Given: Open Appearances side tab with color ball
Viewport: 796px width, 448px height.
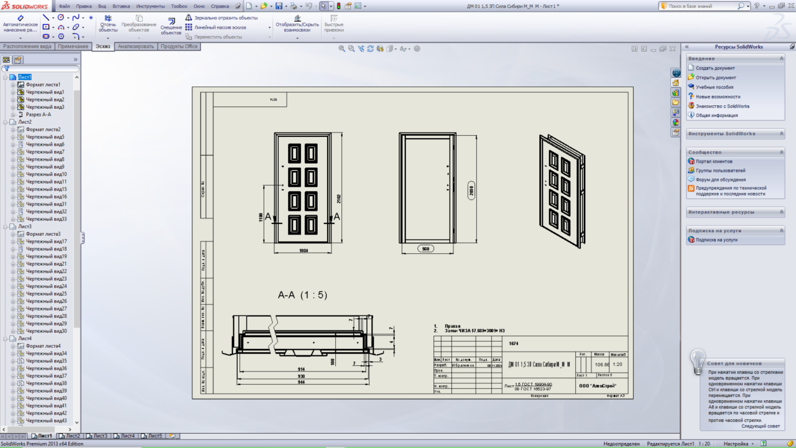Looking at the screenshot, I should [x=676, y=122].
